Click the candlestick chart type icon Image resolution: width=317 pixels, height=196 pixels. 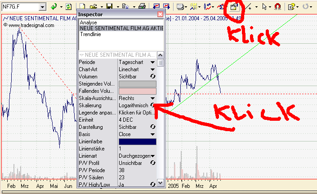[x=207, y=7]
